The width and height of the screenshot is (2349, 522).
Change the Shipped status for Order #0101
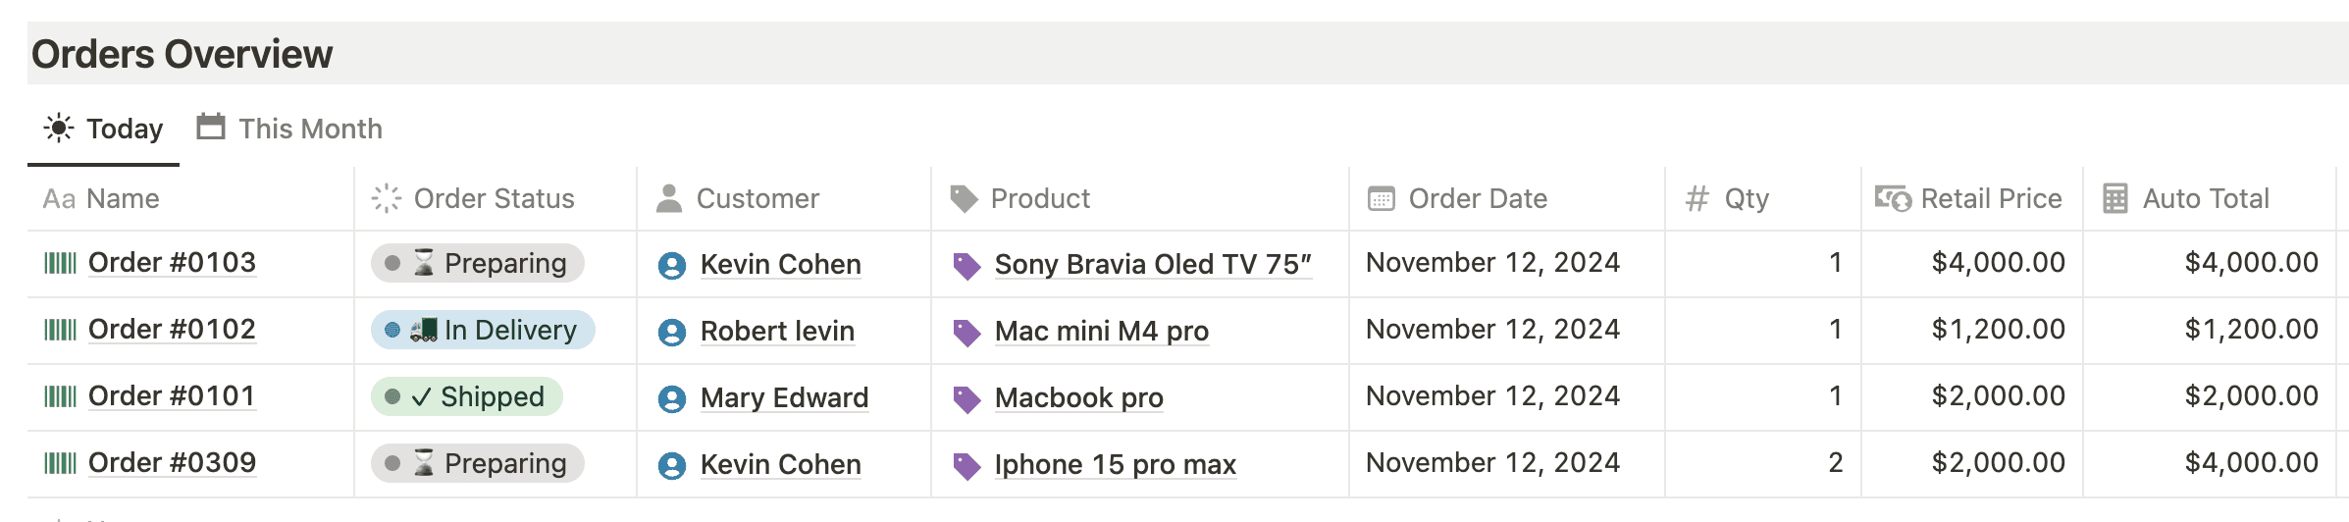click(x=467, y=396)
